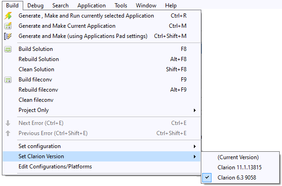Click the Generate and Make Current Application icon

(x=8, y=26)
